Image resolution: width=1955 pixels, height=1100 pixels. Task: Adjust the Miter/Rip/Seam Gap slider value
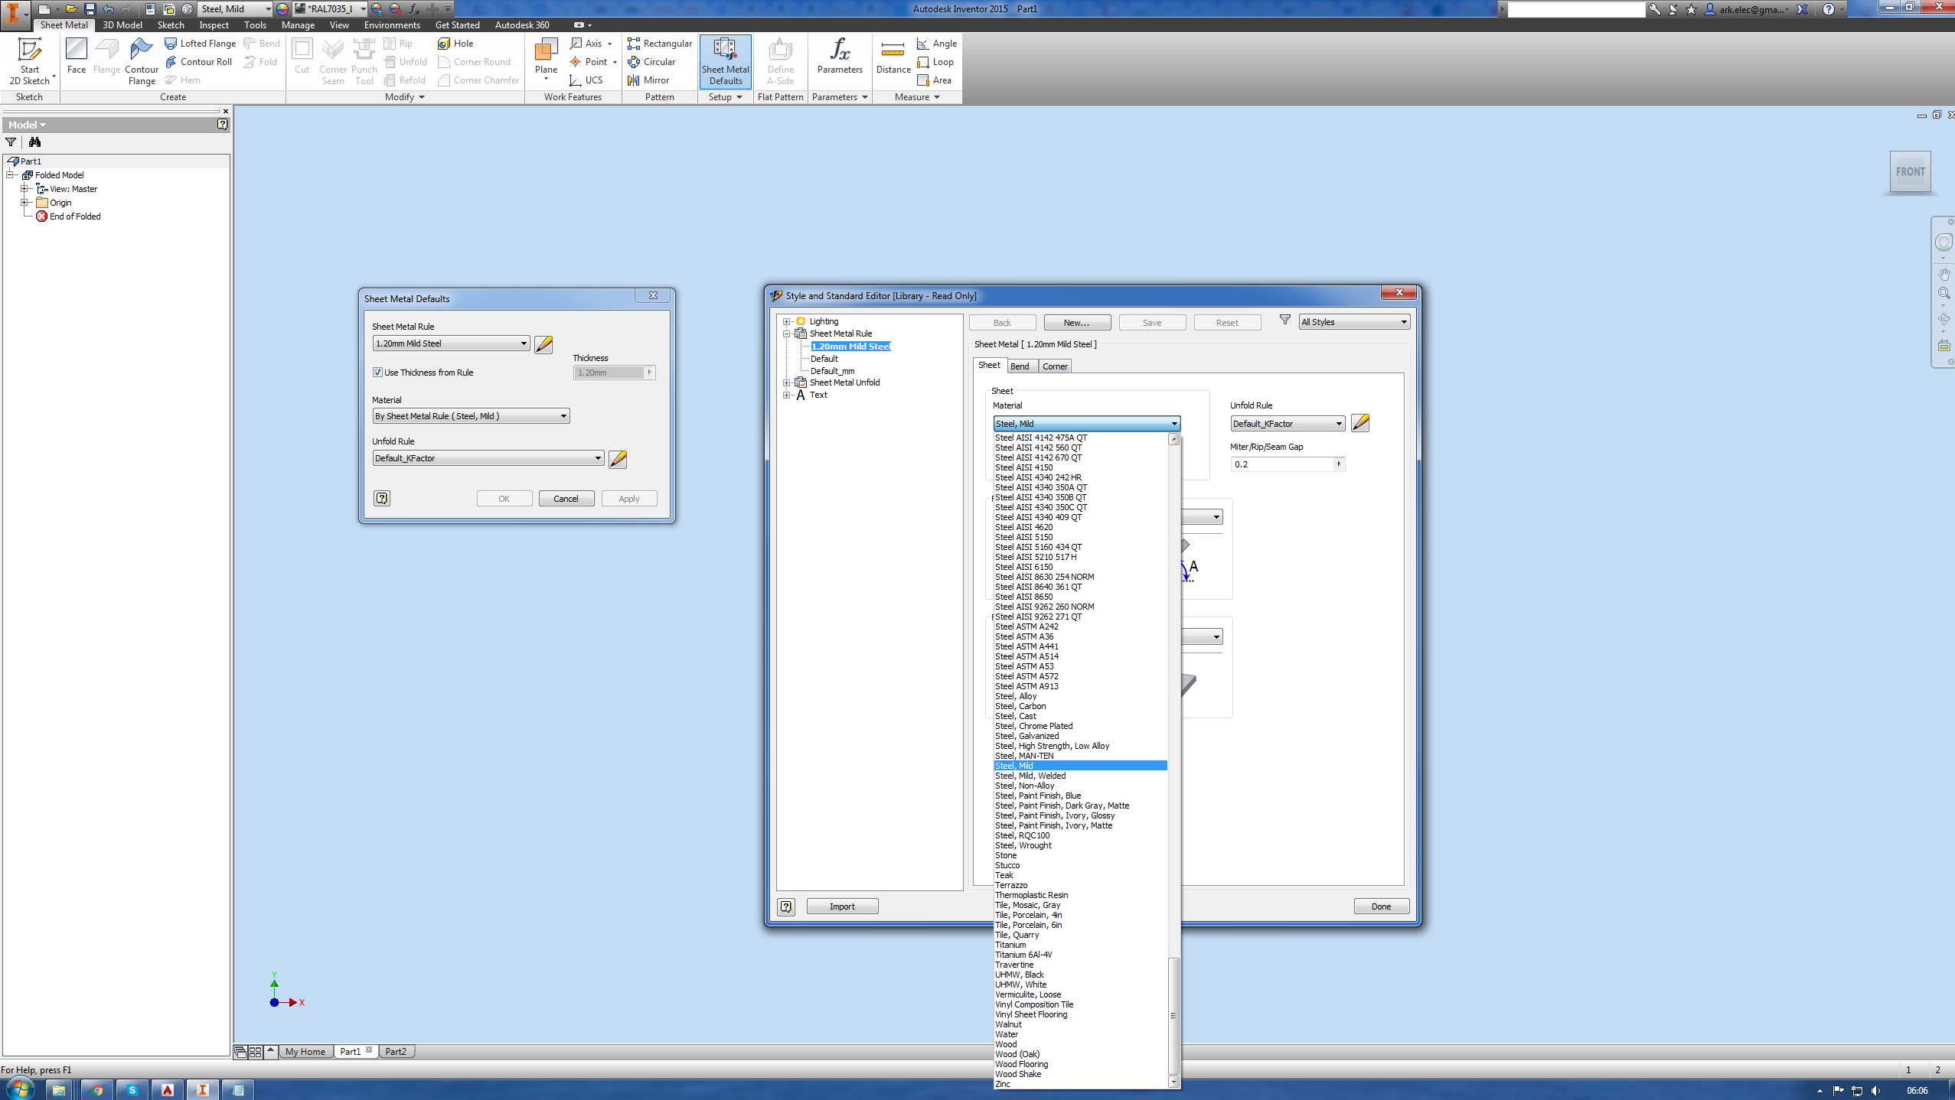pyautogui.click(x=1339, y=464)
